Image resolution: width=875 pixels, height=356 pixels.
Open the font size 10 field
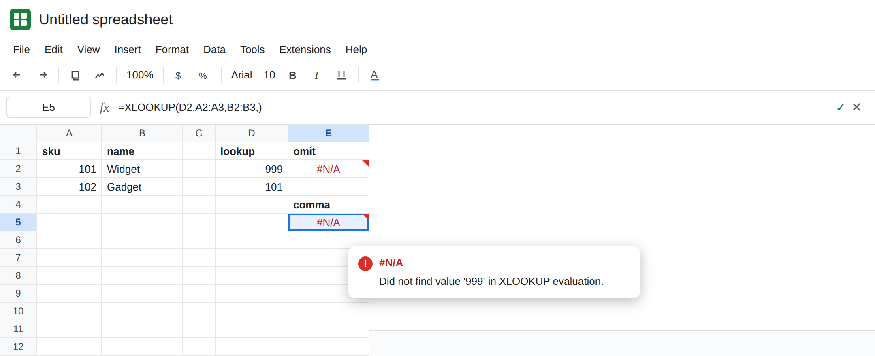269,75
